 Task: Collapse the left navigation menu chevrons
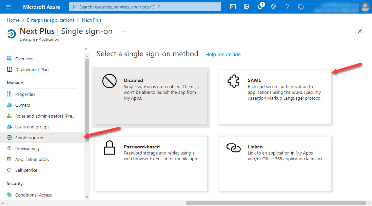point(86,49)
